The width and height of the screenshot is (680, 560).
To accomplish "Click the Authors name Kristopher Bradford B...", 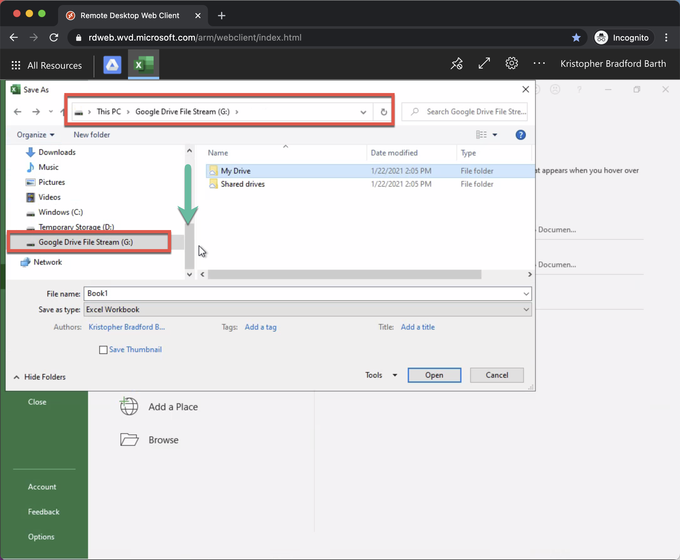I will (126, 327).
